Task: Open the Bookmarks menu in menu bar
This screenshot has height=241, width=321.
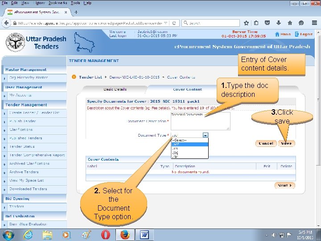Action: pos(58,3)
